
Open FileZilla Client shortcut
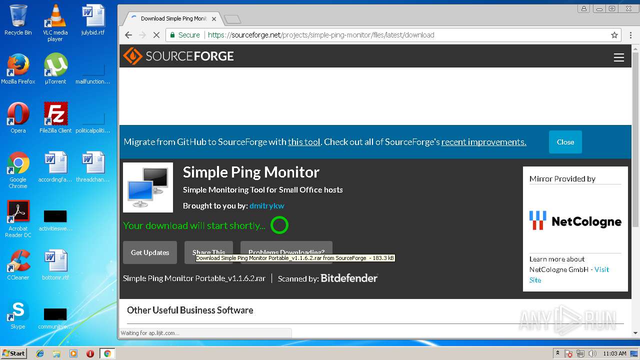click(55, 118)
